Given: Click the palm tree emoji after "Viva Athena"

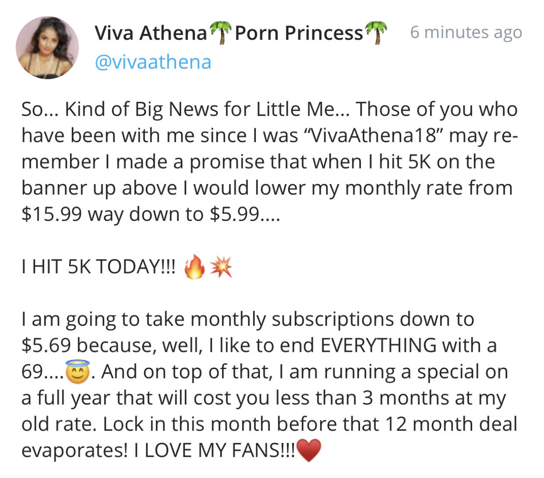Looking at the screenshot, I should [220, 33].
